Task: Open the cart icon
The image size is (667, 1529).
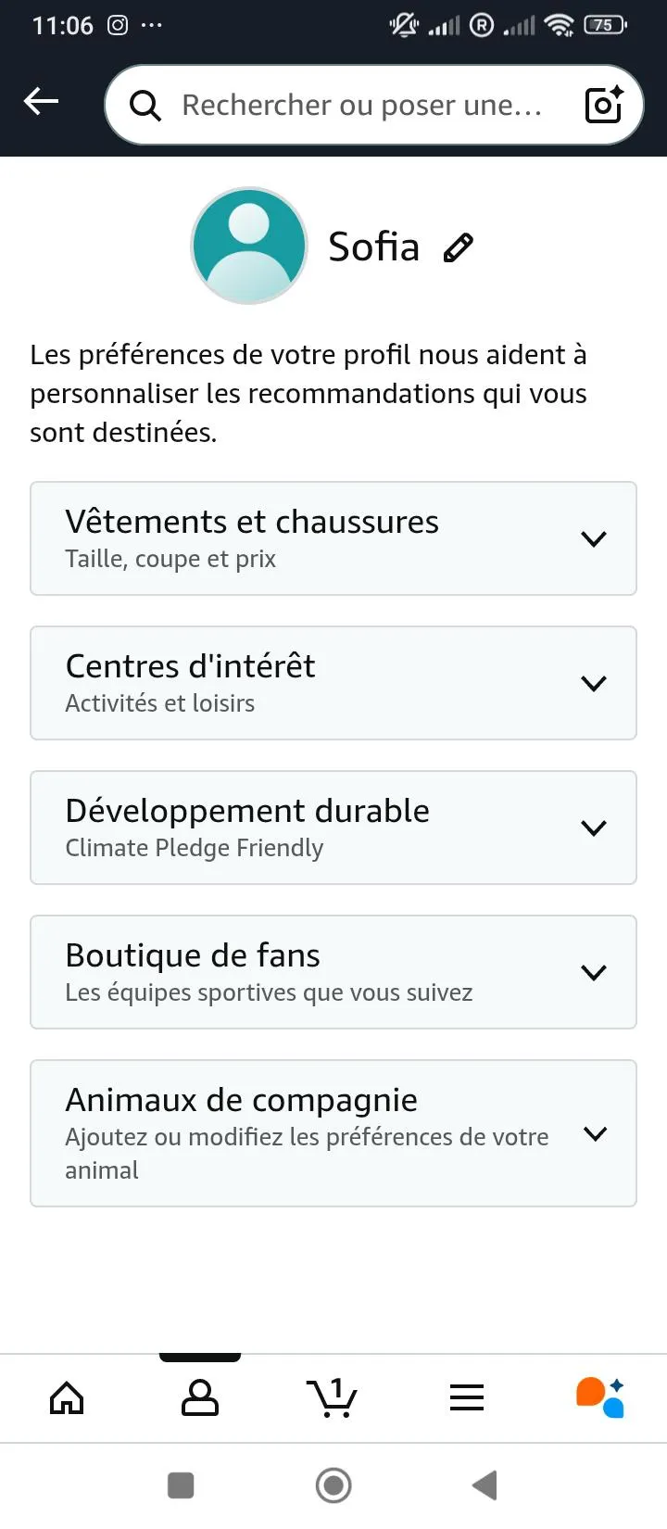Action: pos(332,1397)
